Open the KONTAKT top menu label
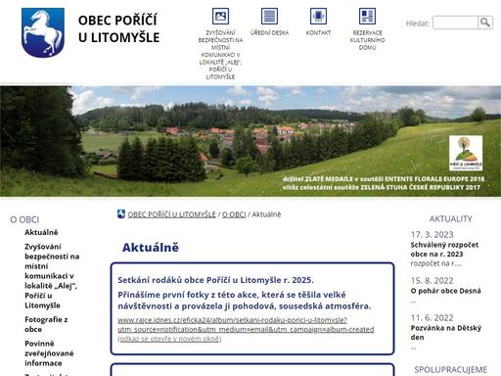 318,32
